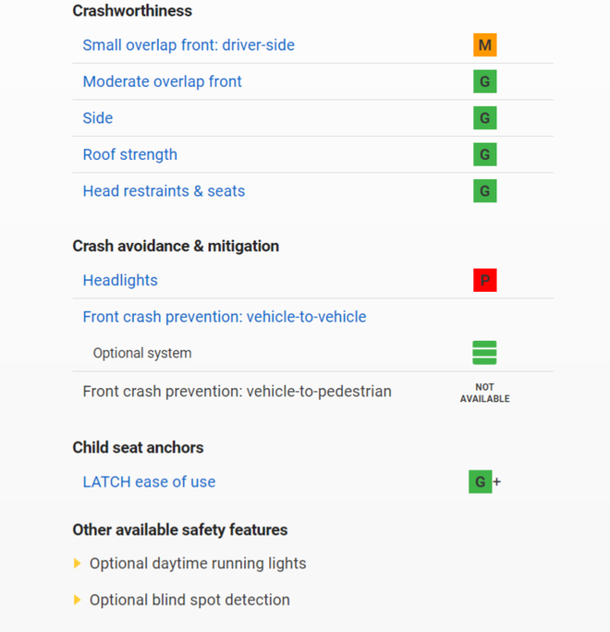Open Small overlap front: driver-side link
This screenshot has width=610, height=632.
189,45
